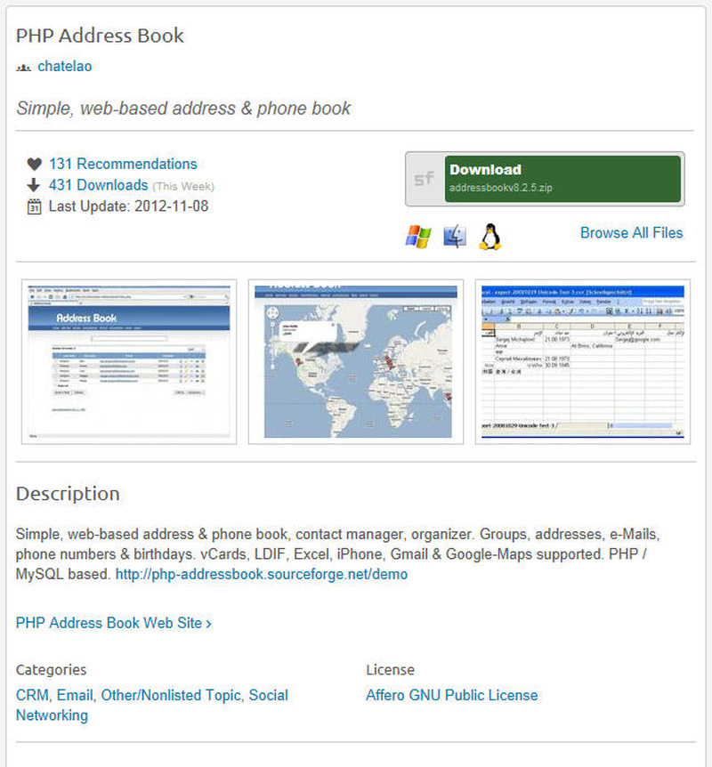View 131 Recommendations

point(123,164)
